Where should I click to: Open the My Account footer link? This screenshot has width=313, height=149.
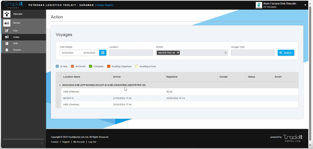tap(79, 142)
